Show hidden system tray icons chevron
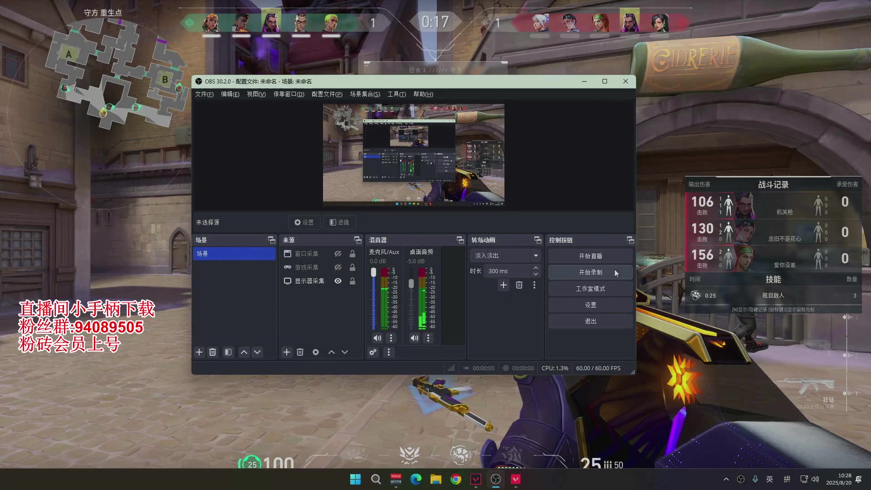Screen dimensions: 871x490 point(726,479)
